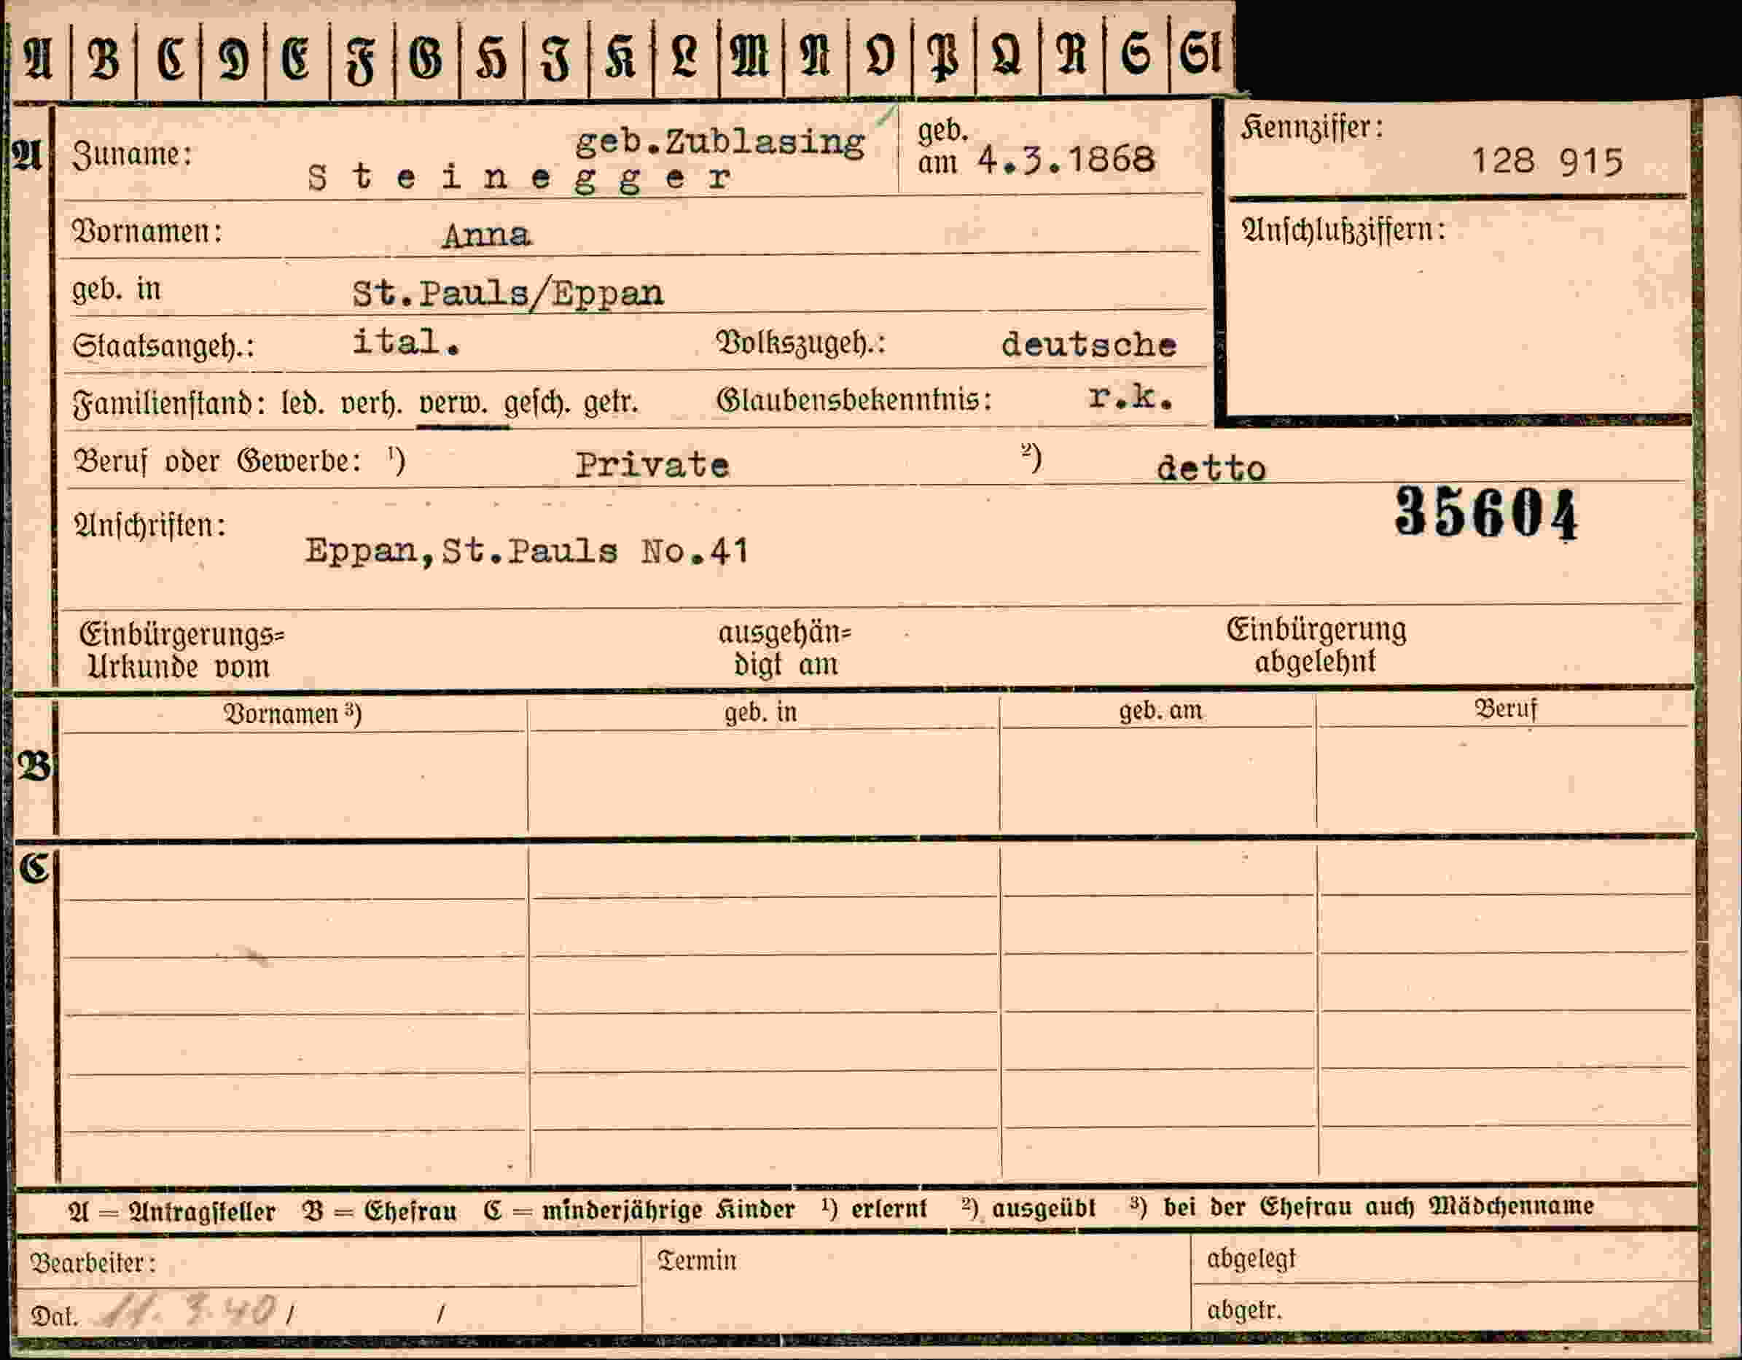Click the 'Termin' label
This screenshot has height=1360, width=1742.
[696, 1261]
